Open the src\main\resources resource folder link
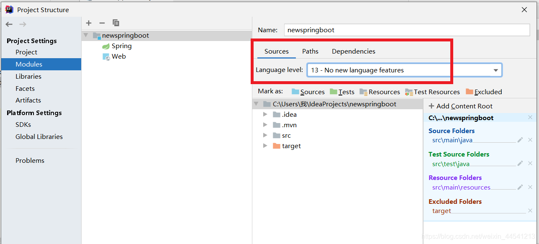Screen dimensions: 539x244 461,187
